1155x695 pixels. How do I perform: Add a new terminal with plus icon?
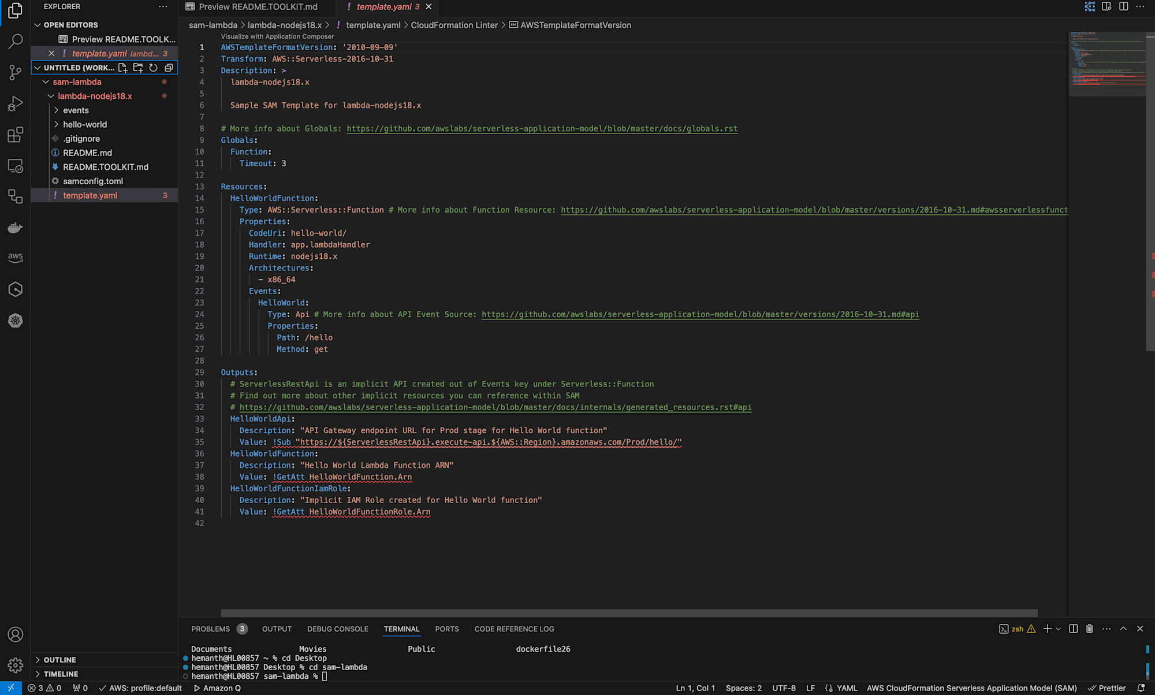coord(1047,629)
